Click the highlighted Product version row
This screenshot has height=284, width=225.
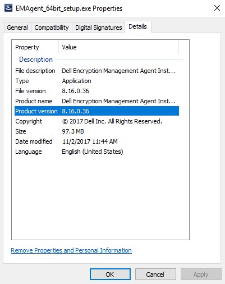pyautogui.click(x=97, y=111)
